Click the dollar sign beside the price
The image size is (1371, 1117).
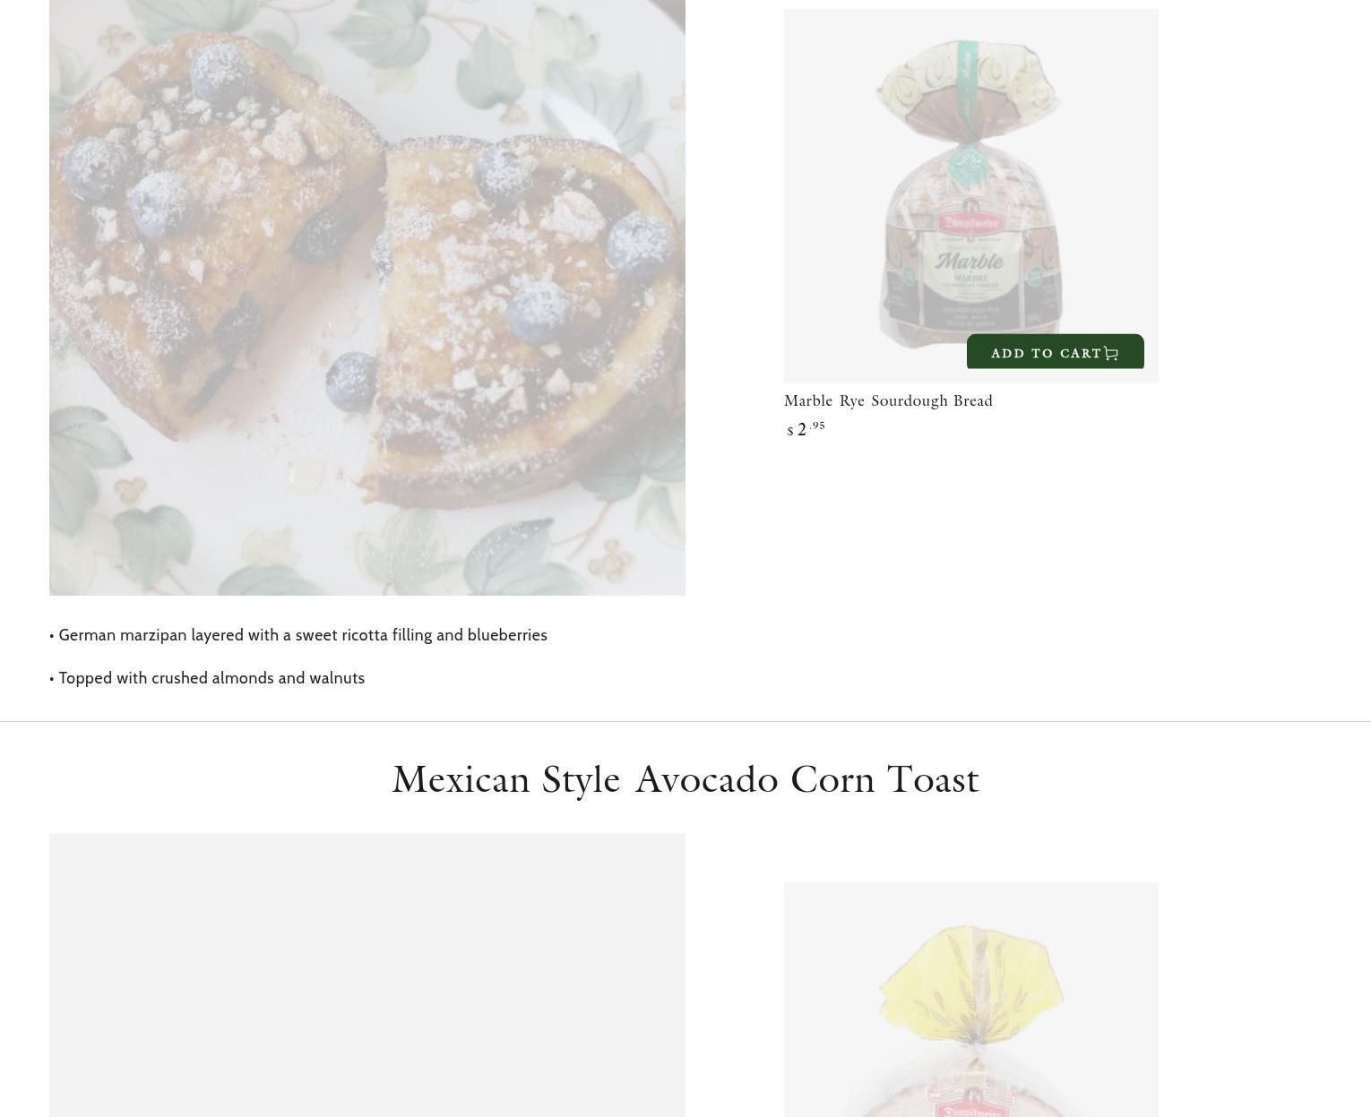pos(790,432)
